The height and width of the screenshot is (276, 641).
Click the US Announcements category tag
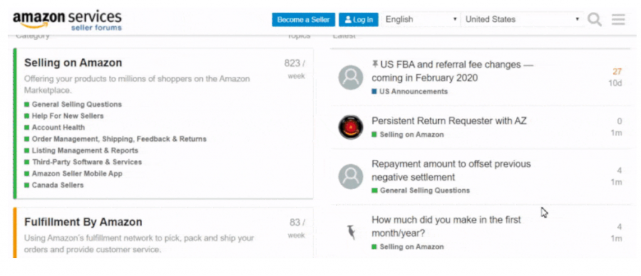point(413,91)
